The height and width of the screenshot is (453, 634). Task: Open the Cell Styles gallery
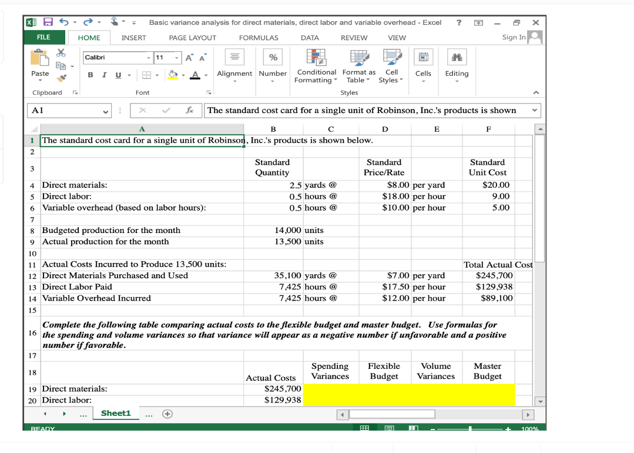point(390,66)
